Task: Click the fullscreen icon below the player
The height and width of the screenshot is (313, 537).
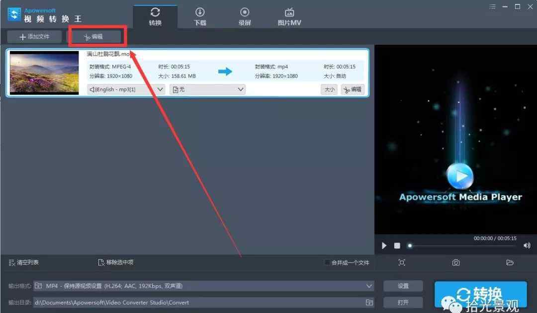Action: [x=402, y=262]
